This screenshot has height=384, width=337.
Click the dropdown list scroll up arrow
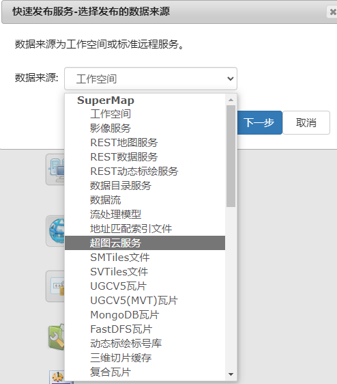(231, 100)
